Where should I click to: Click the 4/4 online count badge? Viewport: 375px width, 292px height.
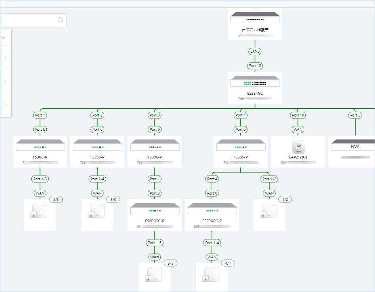228,263
